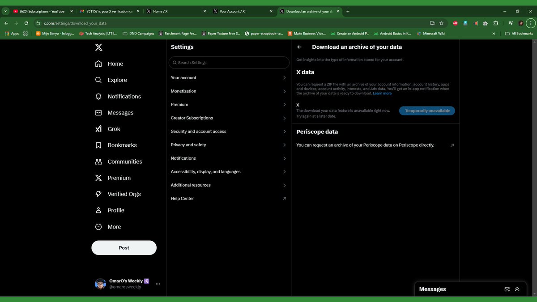Open the Notifications row in the Settings list
537x302 pixels.
(x=229, y=158)
